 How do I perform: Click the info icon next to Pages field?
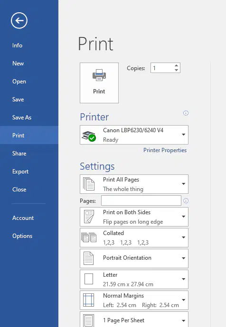(186, 200)
